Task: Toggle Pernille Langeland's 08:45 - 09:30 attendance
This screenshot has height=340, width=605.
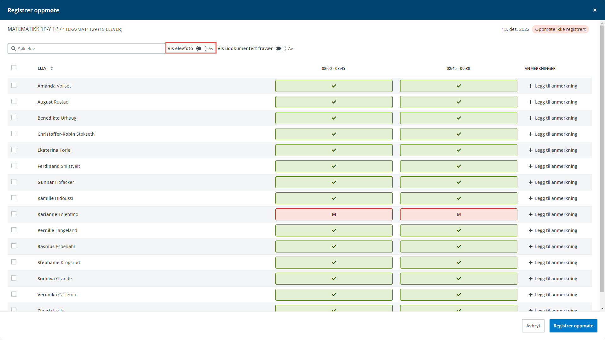Action: (459, 230)
